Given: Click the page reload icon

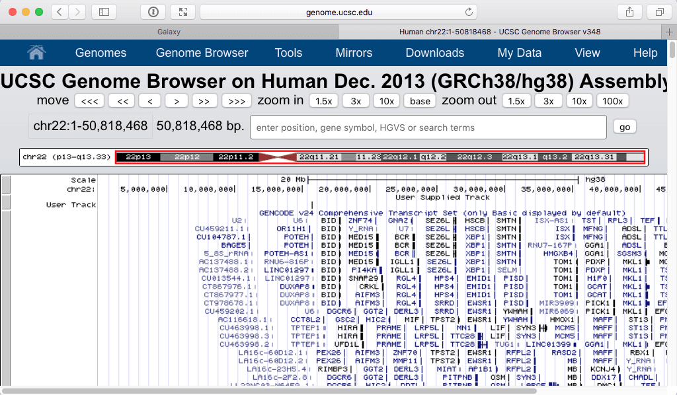Looking at the screenshot, I should (469, 12).
